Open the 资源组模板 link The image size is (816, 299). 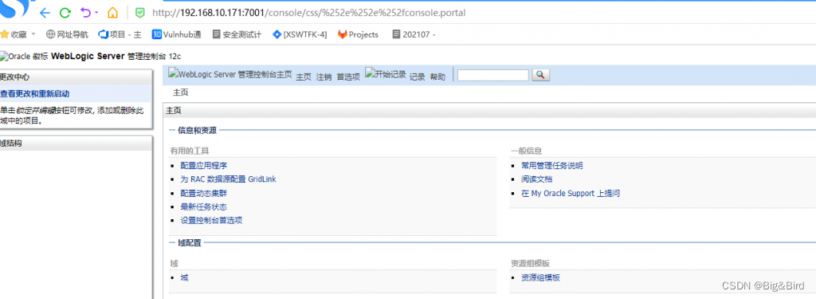click(x=541, y=277)
